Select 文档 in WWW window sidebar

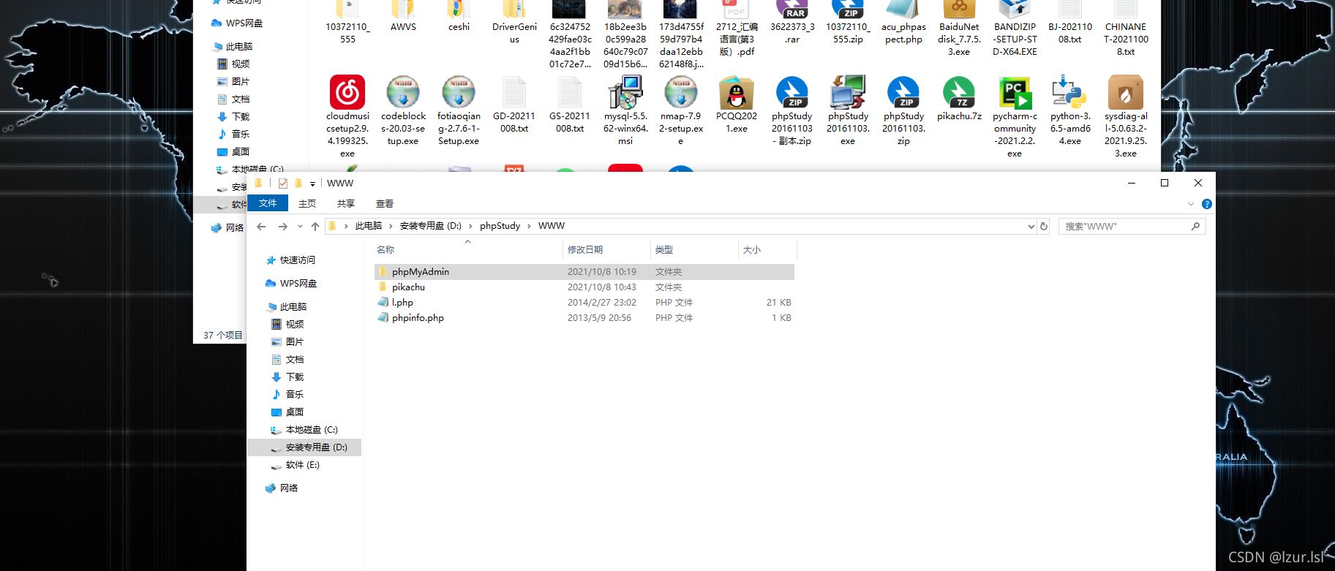click(x=295, y=360)
